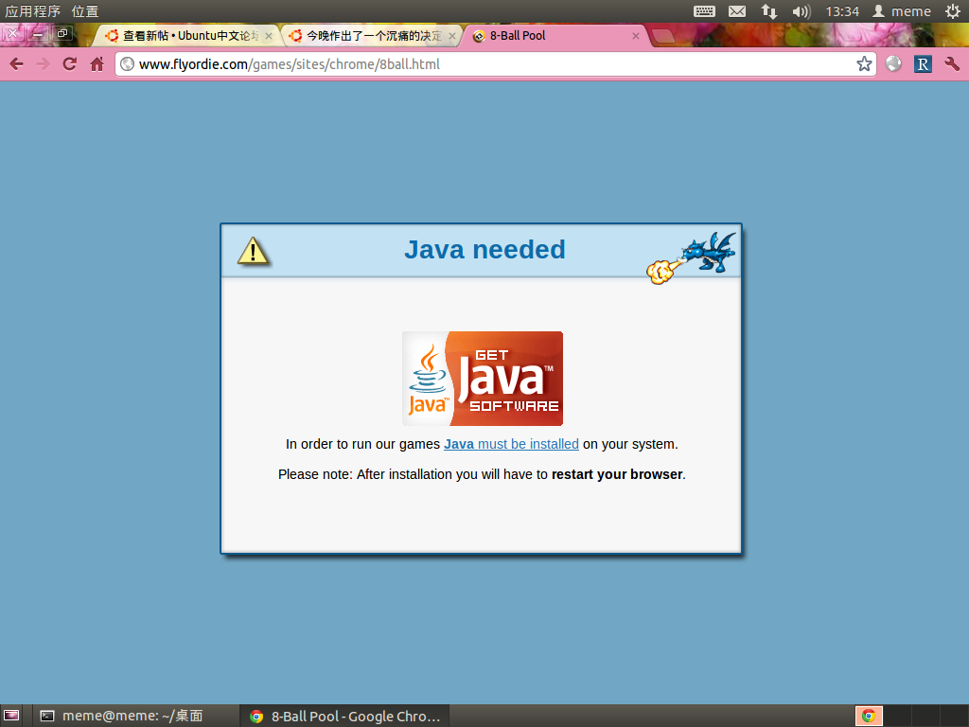Open the power/session gear menu

point(952,11)
